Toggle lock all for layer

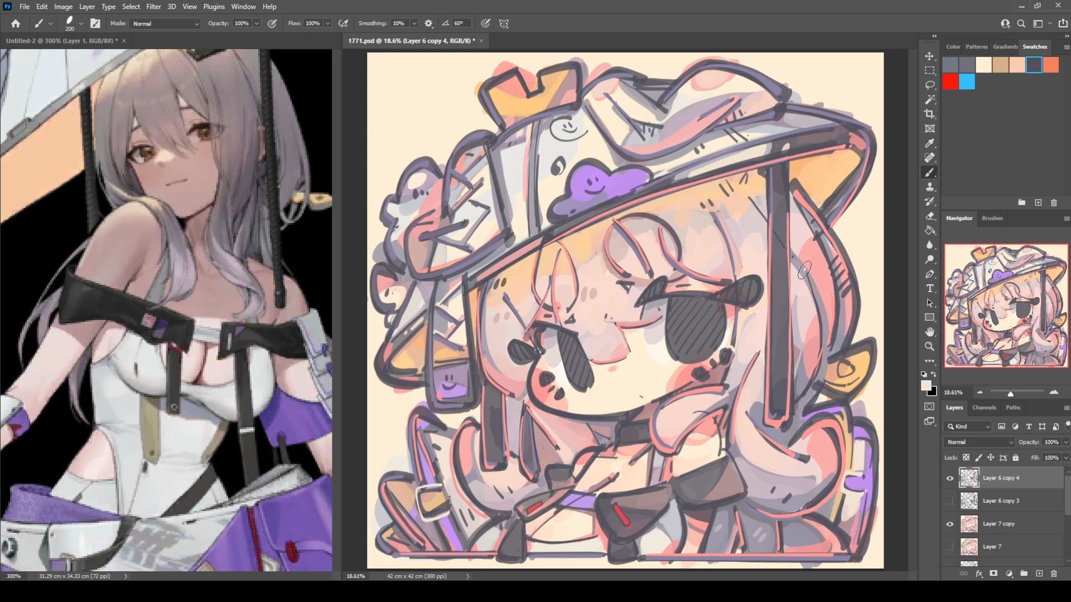(1015, 458)
